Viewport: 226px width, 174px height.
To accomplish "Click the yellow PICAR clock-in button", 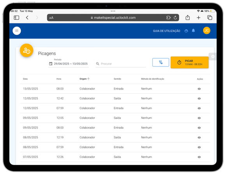I will click(x=189, y=62).
